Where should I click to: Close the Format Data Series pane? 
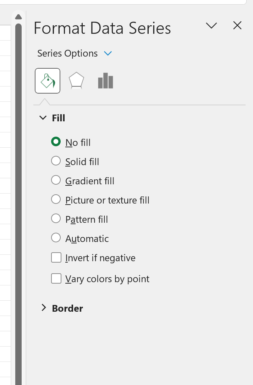coord(237,25)
